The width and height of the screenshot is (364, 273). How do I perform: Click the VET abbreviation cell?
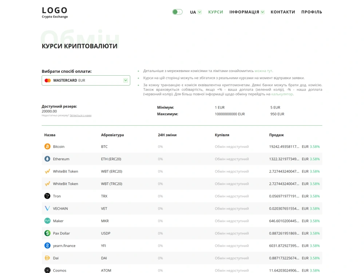(104, 209)
